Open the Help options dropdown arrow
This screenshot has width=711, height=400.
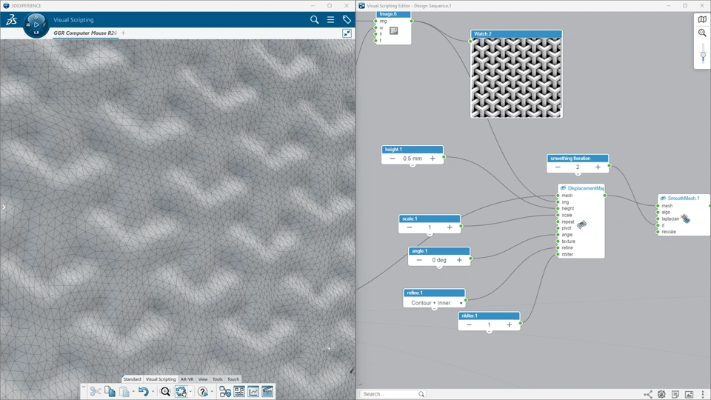[x=212, y=391]
